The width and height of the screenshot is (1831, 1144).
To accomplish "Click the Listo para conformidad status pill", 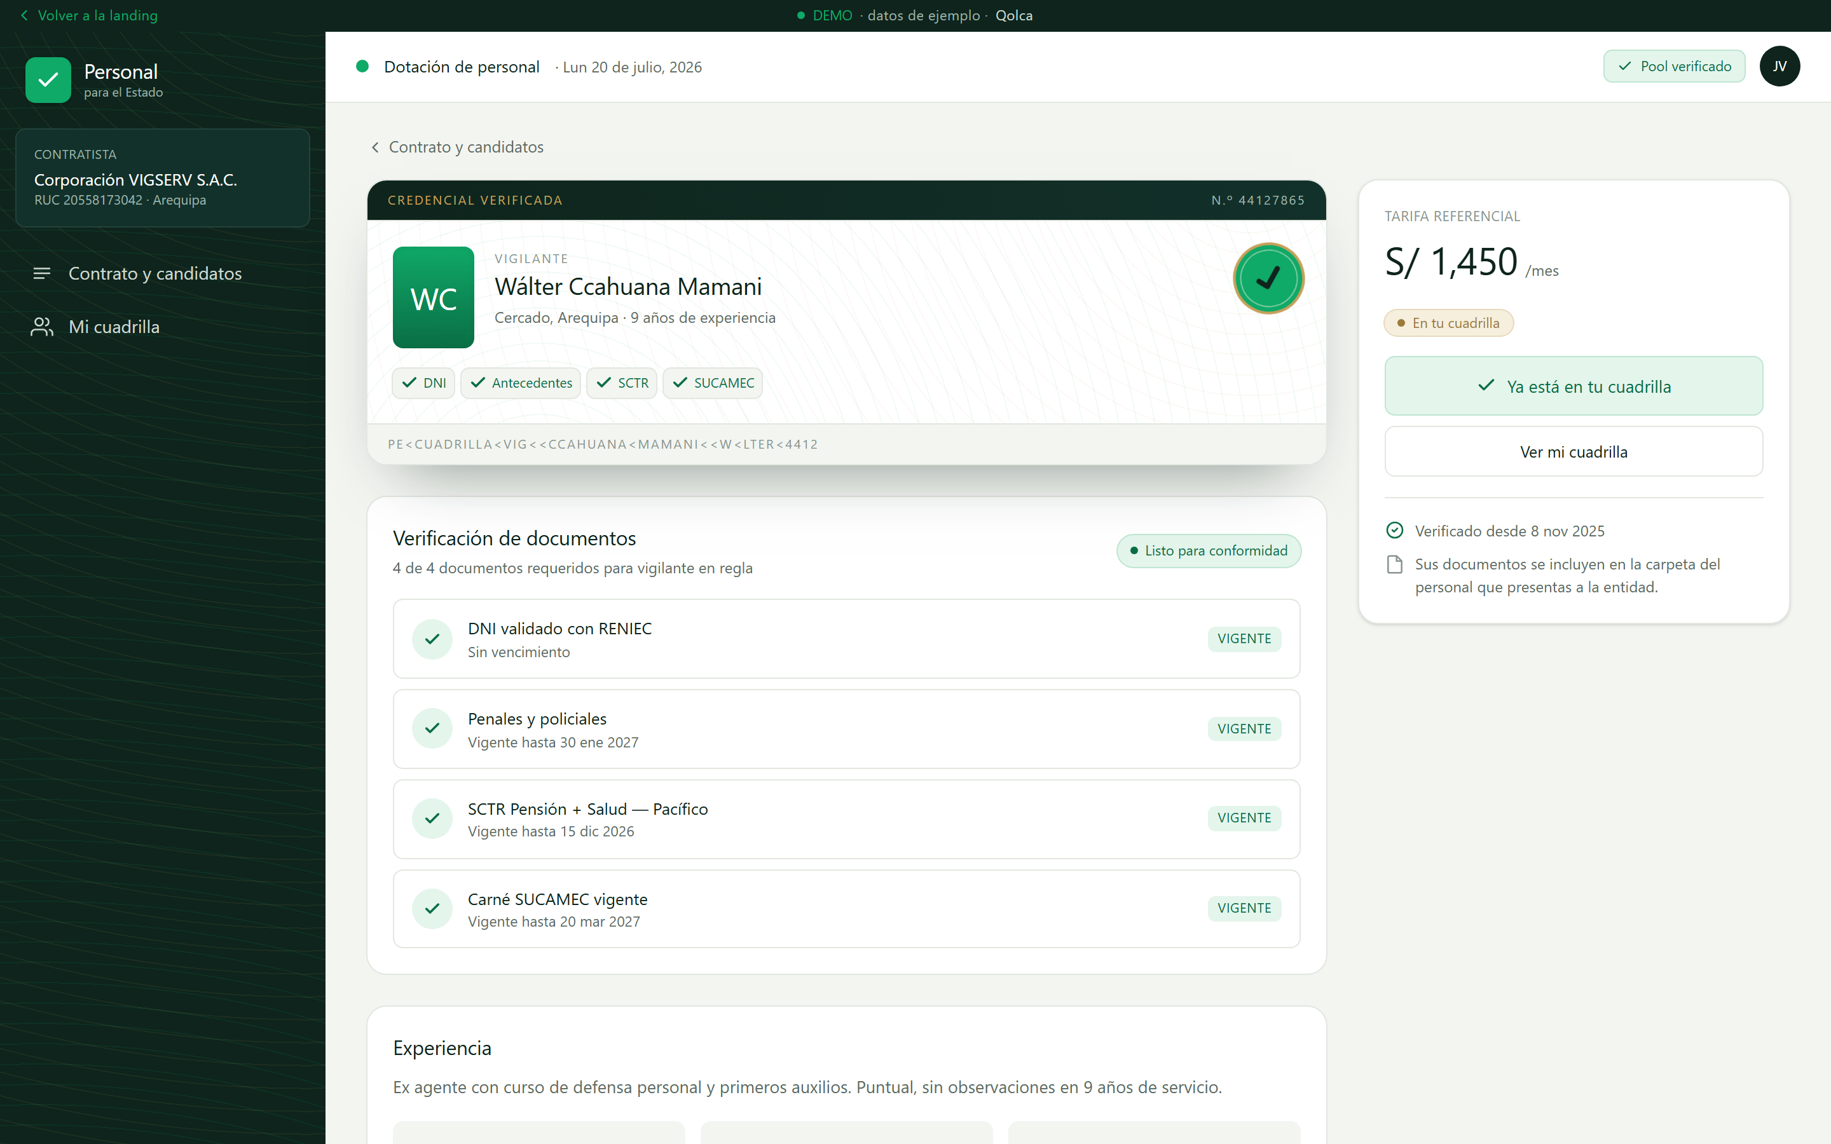I will (x=1209, y=551).
